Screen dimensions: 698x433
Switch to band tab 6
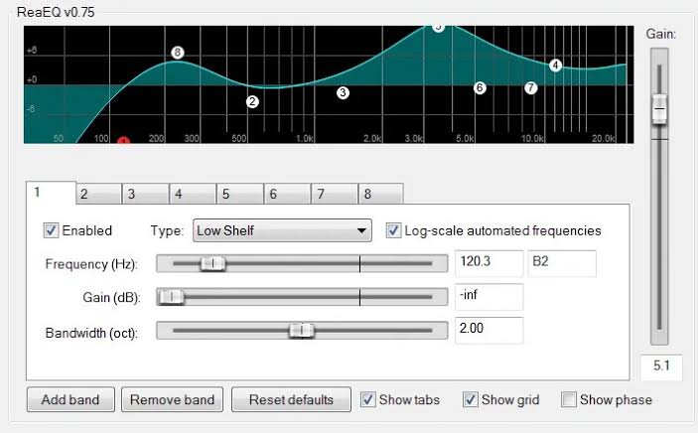click(288, 195)
